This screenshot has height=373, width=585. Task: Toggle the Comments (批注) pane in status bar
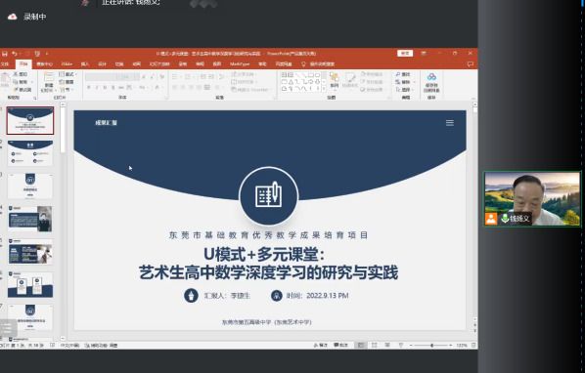coord(340,345)
